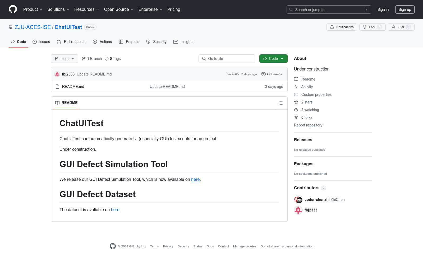423x264 pixels.
Task: Open the repository Security tab
Action: 157,42
